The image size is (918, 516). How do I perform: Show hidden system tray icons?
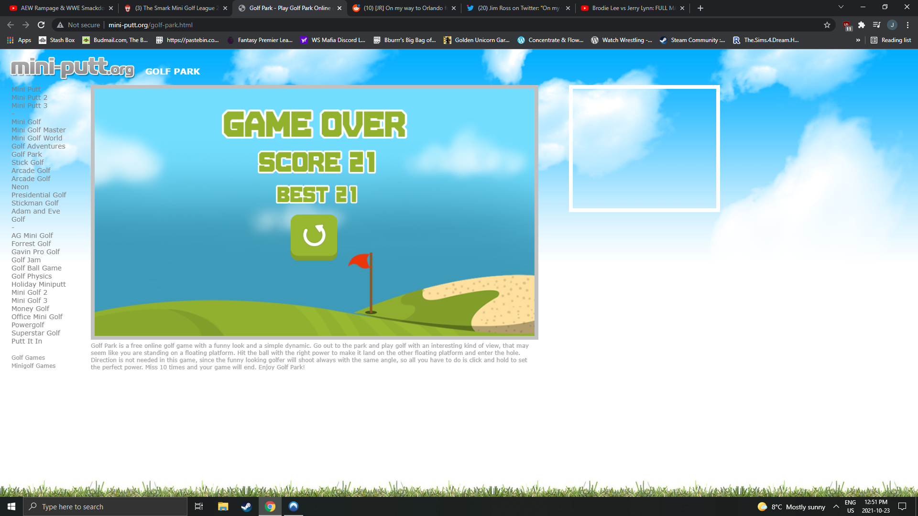[x=836, y=506]
